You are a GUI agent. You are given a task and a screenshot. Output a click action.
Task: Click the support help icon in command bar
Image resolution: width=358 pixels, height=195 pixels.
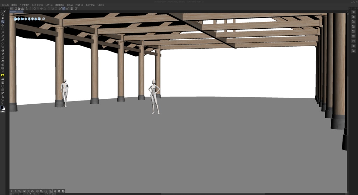pyautogui.click(x=76, y=9)
